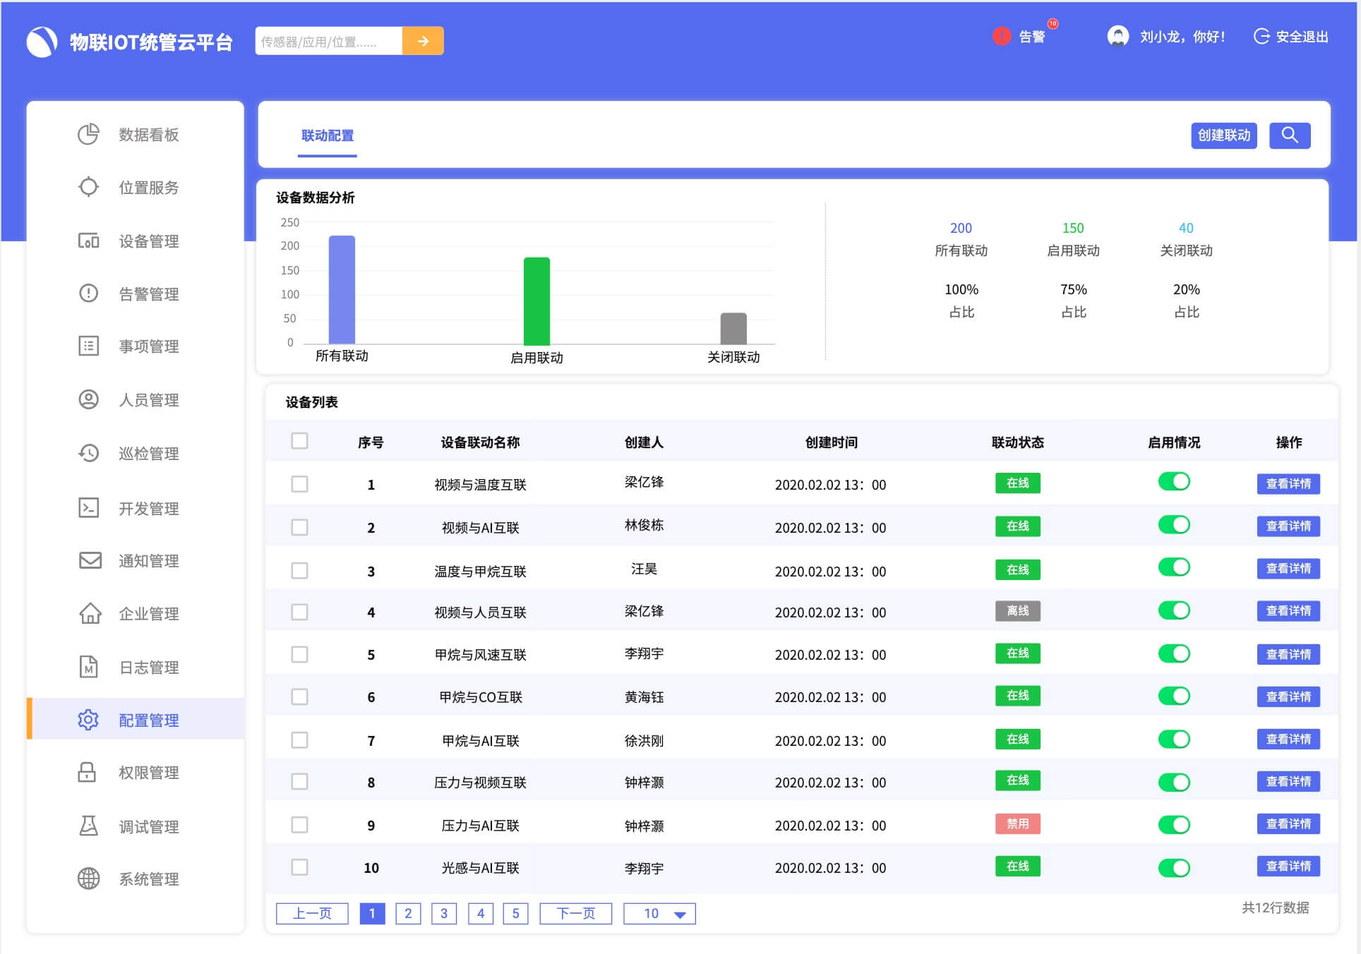Image resolution: width=1361 pixels, height=954 pixels.
Task: Open the 设备管理 device management icon
Action: pos(88,241)
